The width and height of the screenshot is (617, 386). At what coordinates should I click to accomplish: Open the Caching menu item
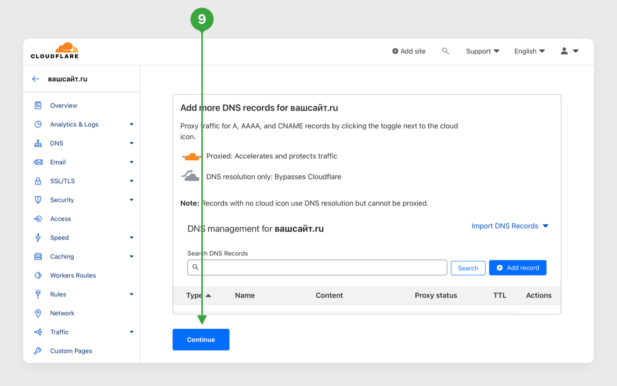tap(62, 257)
